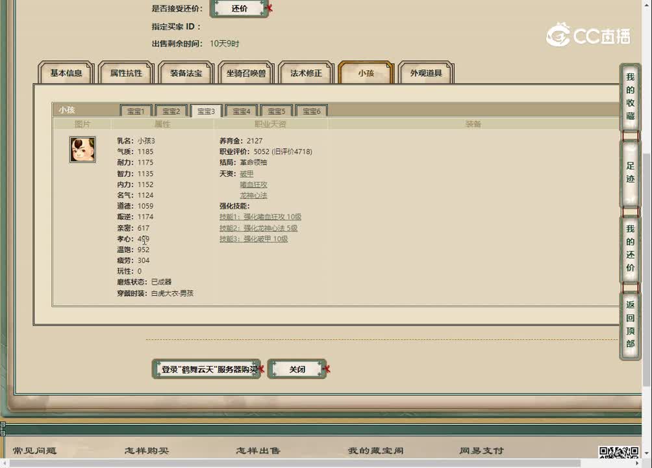The image size is (652, 468).
Task: Click the 结局 value 革命领袖
Action: point(254,162)
